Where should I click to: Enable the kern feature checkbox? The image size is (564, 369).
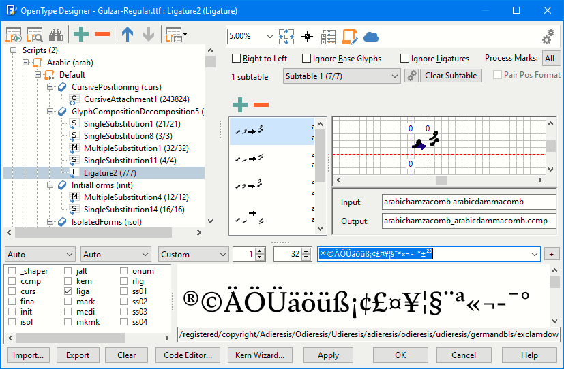coord(68,281)
